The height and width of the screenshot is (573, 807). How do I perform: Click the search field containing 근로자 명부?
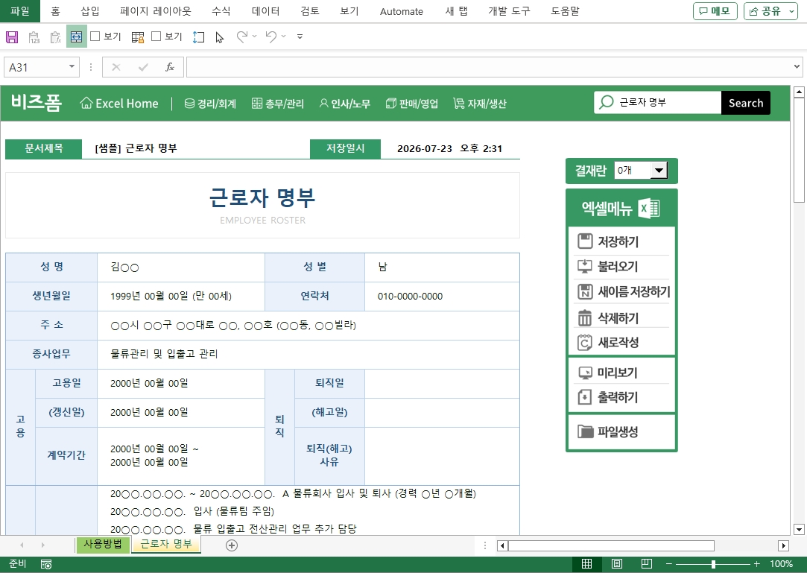click(658, 102)
